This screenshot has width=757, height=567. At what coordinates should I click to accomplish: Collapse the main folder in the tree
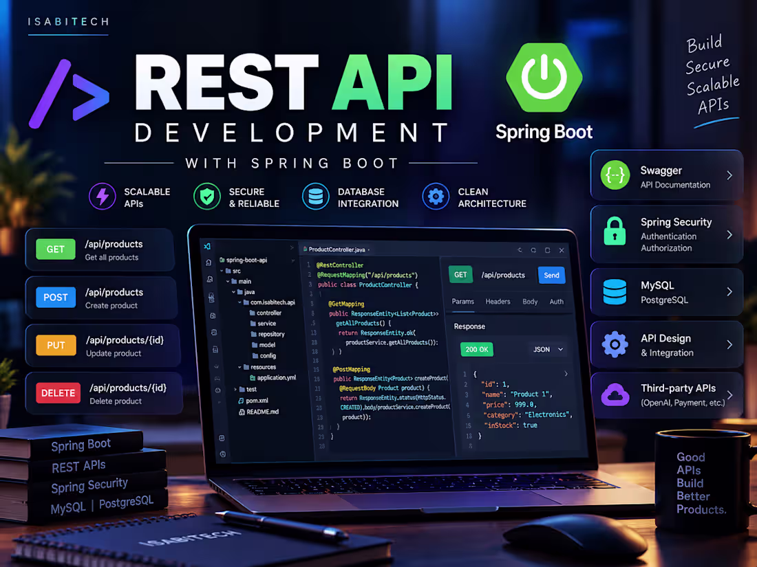coord(228,282)
